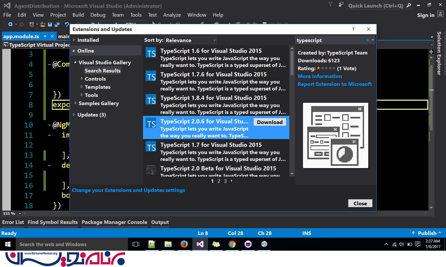Click the Save toolbar icon
This screenshot has width=446, height=267.
50,24
